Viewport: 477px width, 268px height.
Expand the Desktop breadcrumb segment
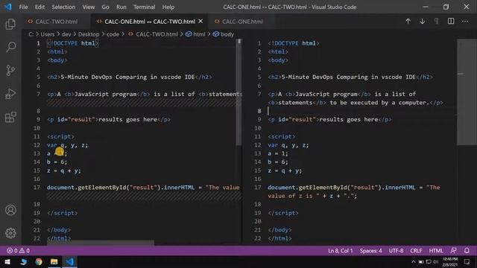click(89, 34)
